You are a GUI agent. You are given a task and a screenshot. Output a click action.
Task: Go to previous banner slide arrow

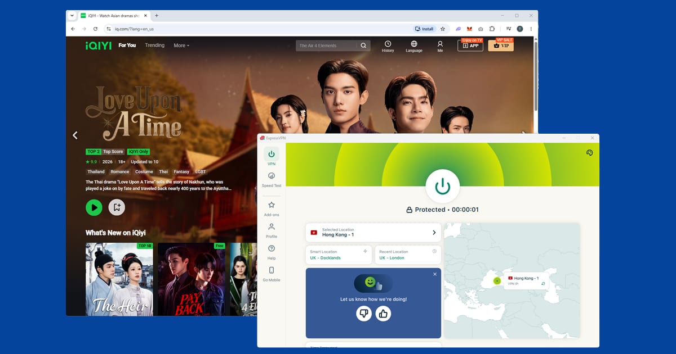(x=75, y=135)
